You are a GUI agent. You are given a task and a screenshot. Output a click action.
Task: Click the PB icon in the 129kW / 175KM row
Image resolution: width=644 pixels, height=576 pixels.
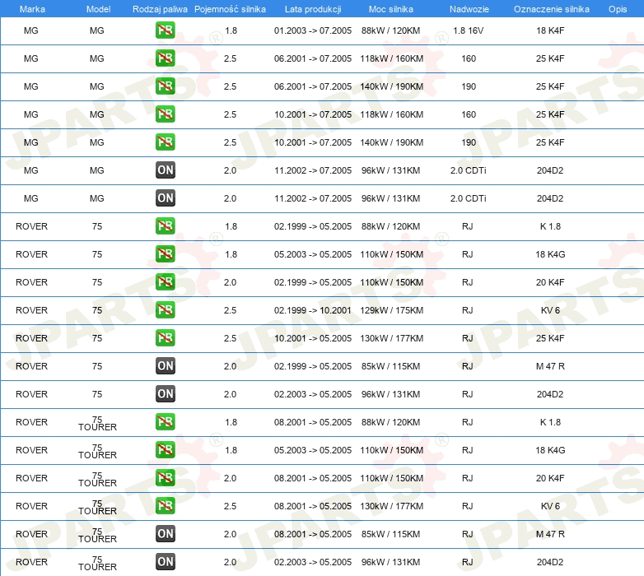[165, 309]
